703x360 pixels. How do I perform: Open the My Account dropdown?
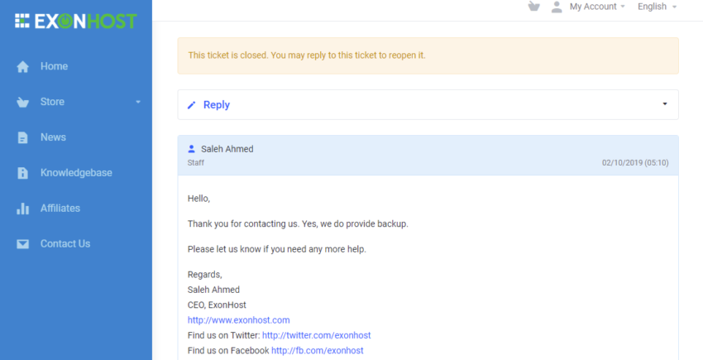click(597, 7)
